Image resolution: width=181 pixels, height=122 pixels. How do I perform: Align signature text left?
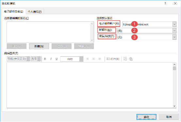88,59
